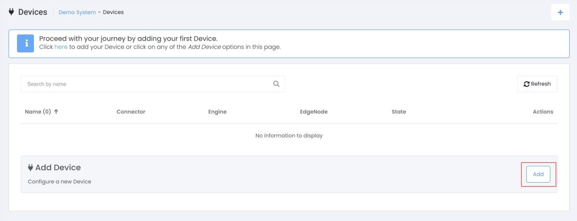The height and width of the screenshot is (221, 577).
Task: Select the Devices item in the breadcrumb
Action: pos(113,12)
